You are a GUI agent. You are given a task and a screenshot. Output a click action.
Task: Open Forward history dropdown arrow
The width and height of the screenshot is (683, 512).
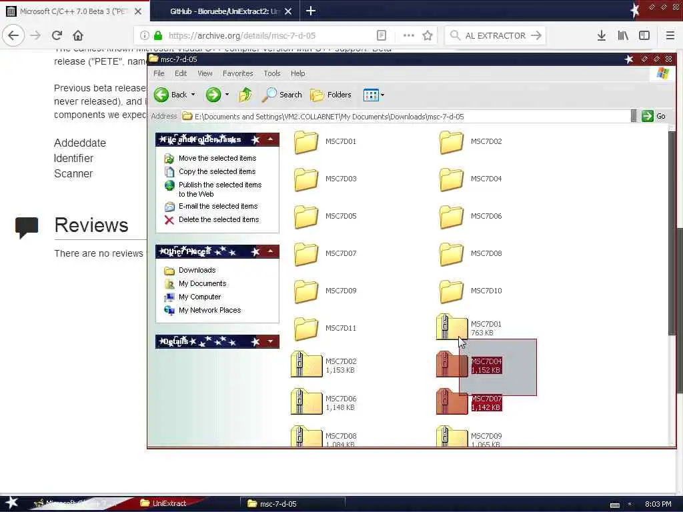[227, 95]
